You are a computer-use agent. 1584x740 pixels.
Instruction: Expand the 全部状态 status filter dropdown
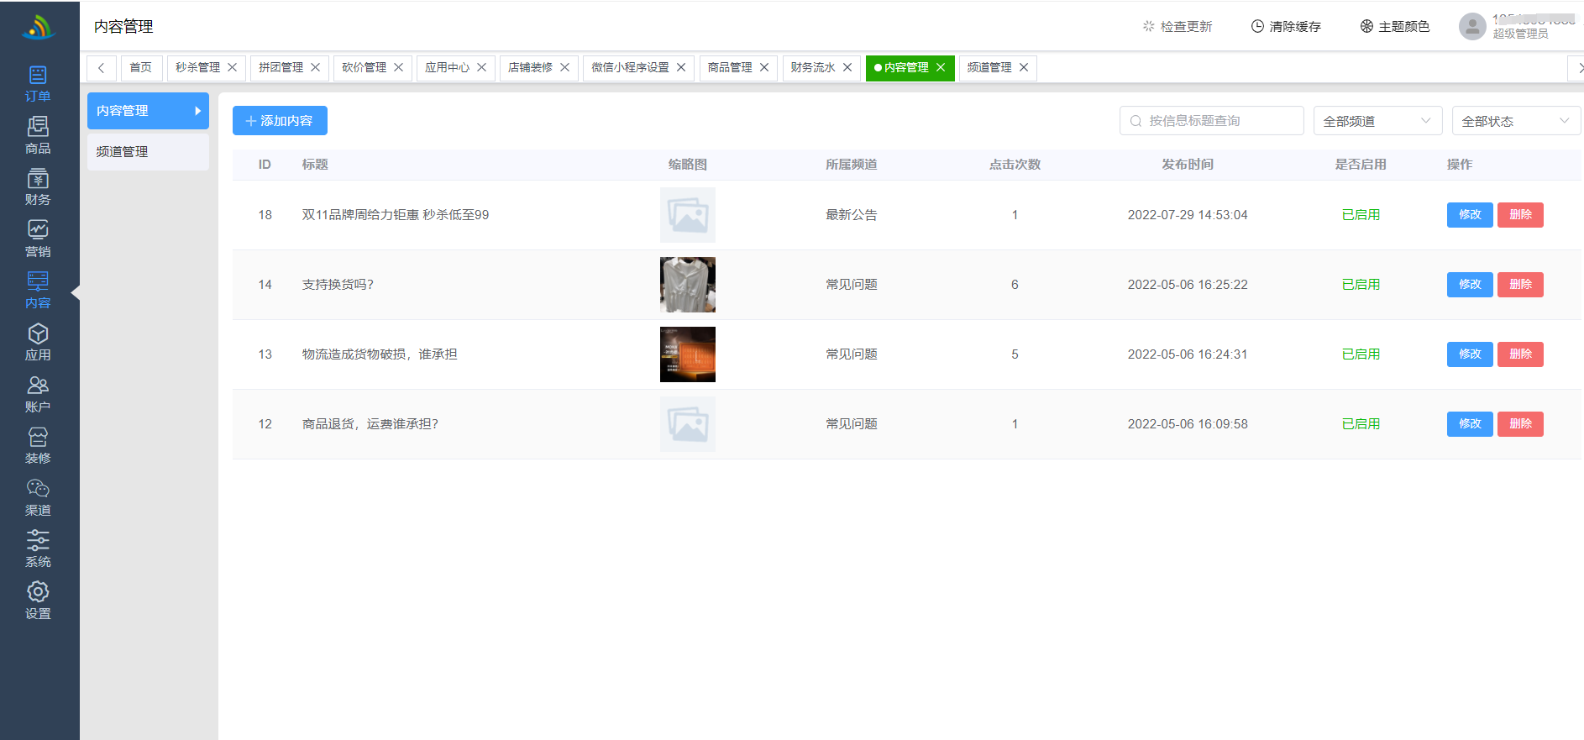click(1515, 121)
